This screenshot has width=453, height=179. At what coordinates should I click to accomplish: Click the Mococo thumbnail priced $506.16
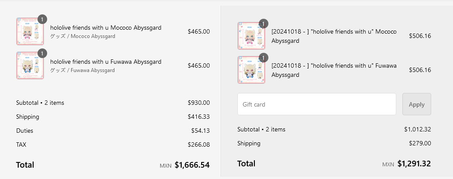tap(251, 36)
